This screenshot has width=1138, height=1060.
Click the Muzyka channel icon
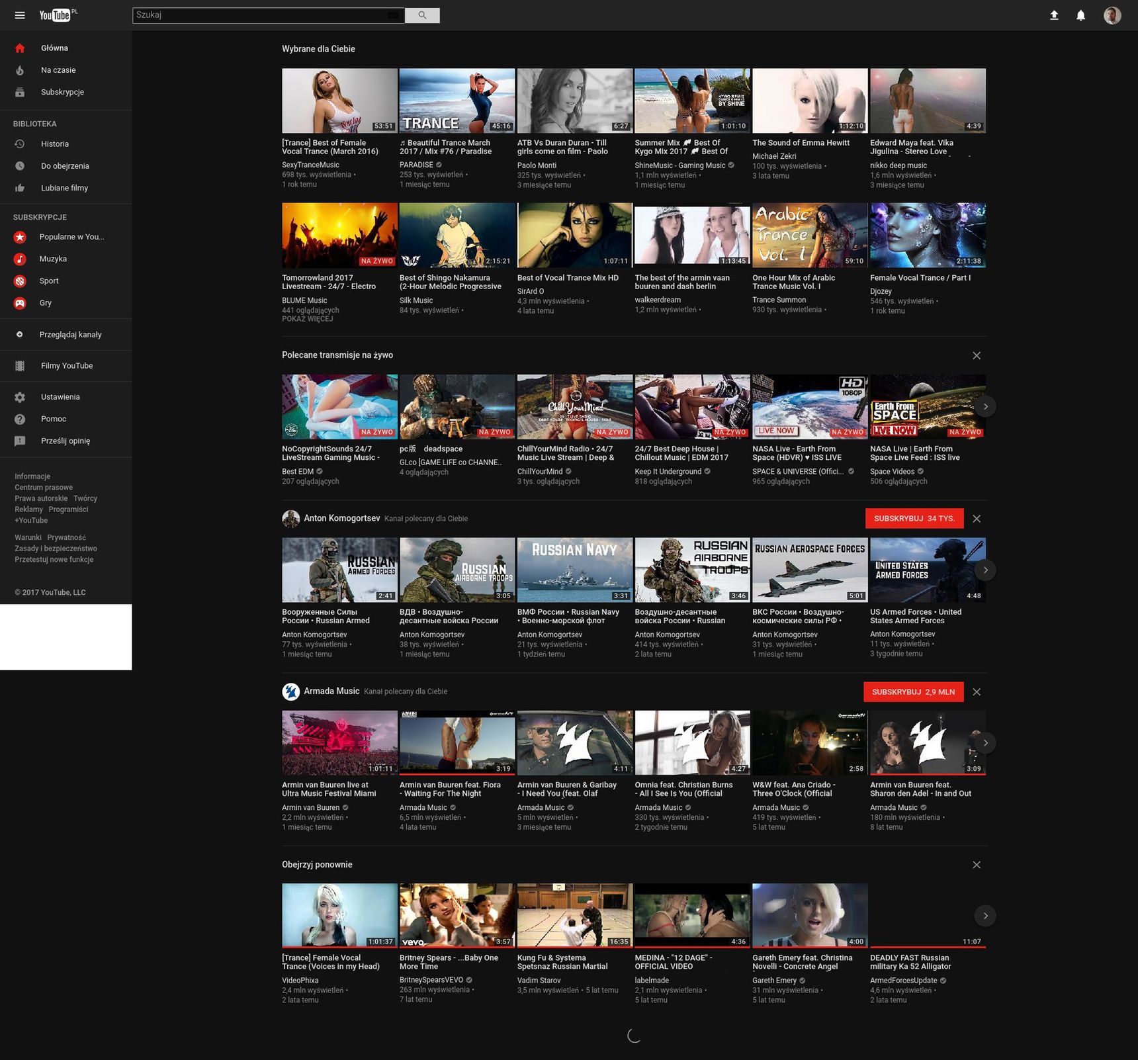(x=20, y=259)
